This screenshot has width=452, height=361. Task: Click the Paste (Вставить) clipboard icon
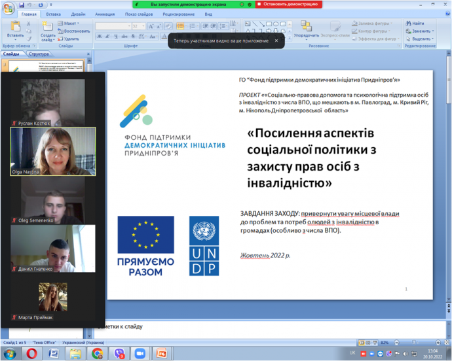(x=14, y=27)
